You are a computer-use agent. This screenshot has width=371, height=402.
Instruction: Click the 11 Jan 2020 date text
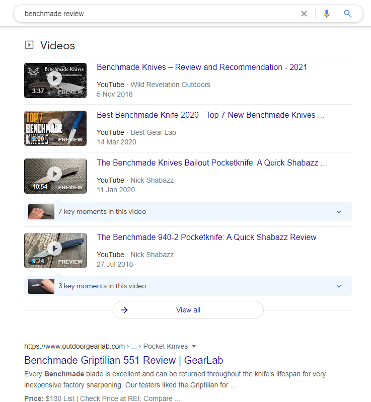point(116,190)
